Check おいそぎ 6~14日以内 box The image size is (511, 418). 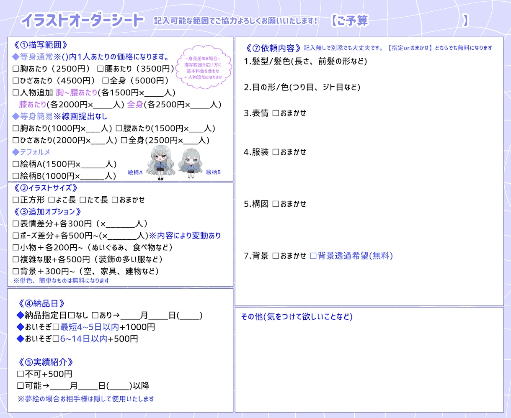(56, 339)
